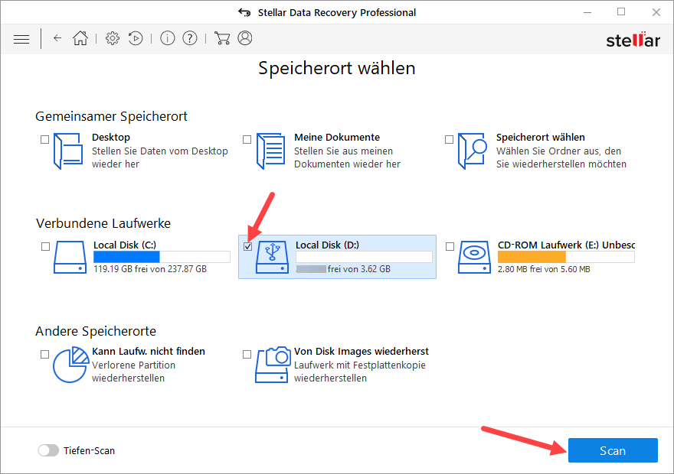
Task: Check the CD-ROM Laufwerk (E:) checkbox
Action: 450,247
